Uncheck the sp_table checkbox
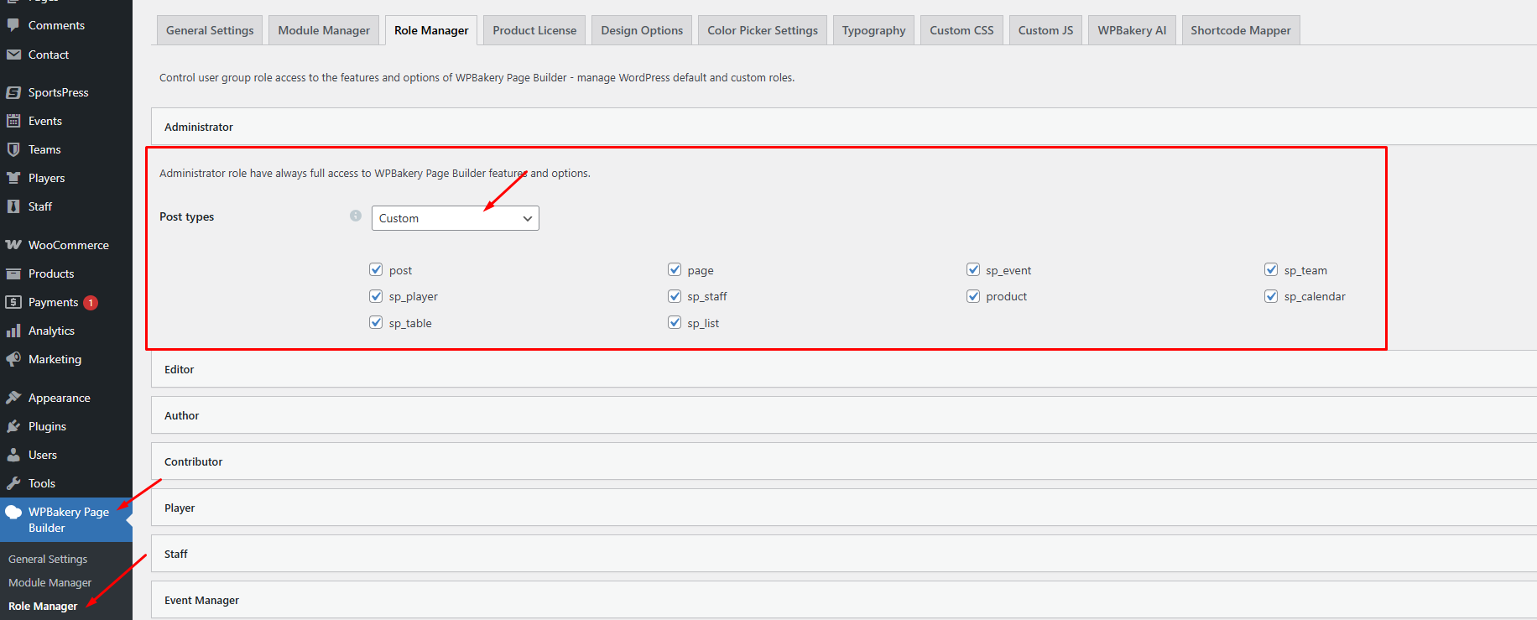Viewport: 1537px width, 620px height. [376, 322]
